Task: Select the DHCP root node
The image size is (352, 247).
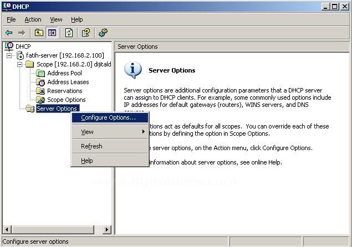Action: click(x=23, y=47)
